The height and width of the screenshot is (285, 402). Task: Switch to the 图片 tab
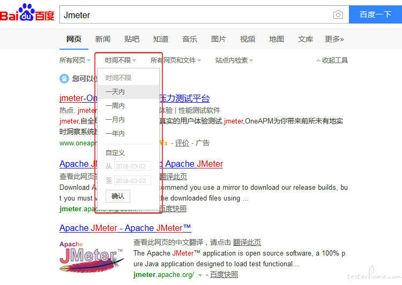tap(219, 39)
